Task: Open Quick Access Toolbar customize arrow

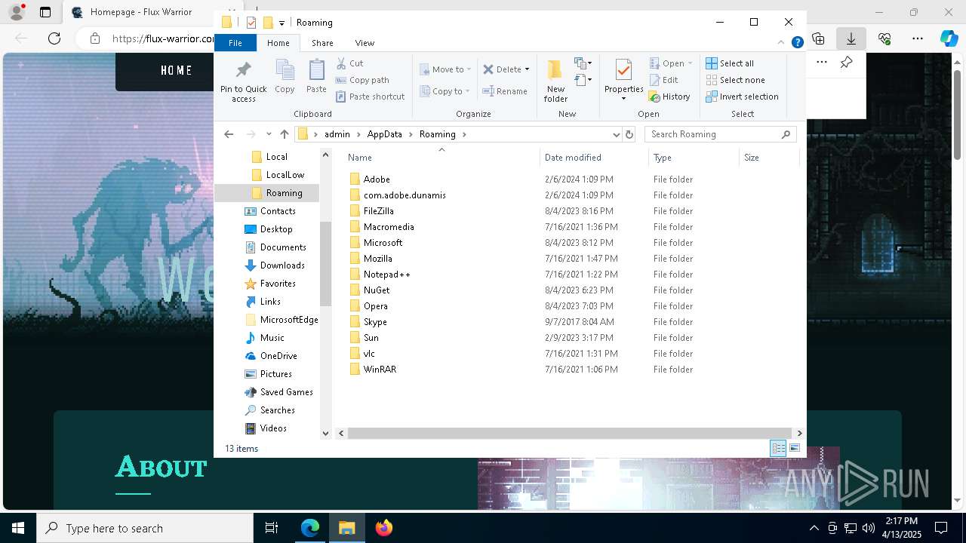Action: [281, 23]
